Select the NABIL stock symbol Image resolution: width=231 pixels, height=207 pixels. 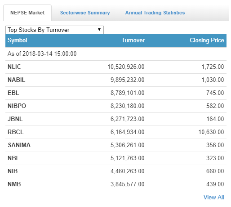(x=16, y=80)
